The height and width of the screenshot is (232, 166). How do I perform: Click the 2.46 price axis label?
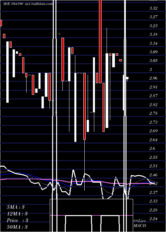click(153, 175)
